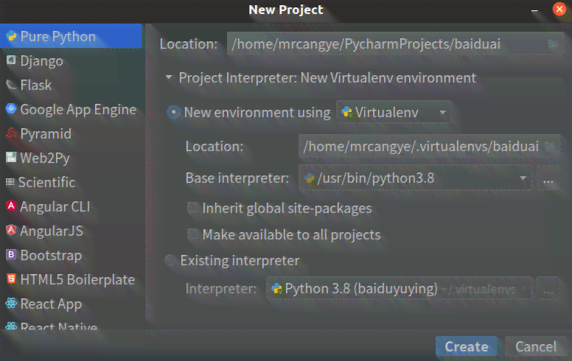Edit the virtualenv Location path field
Viewport: 572px width, 361px height.
429,146
